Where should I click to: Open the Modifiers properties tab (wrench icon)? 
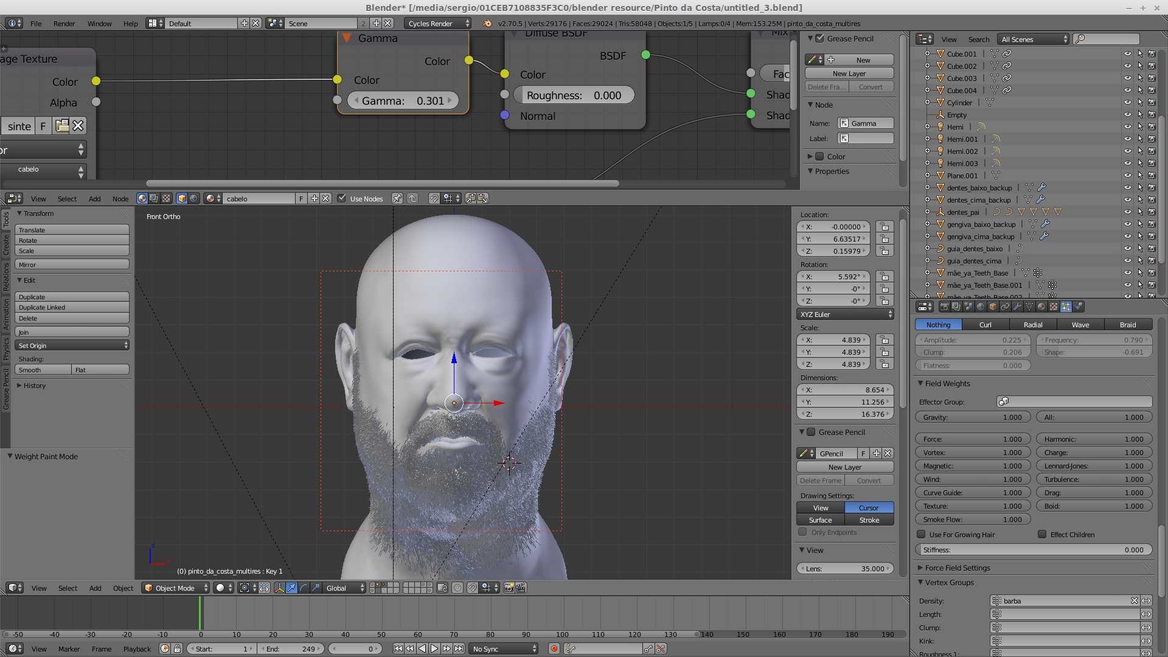[x=1017, y=307]
